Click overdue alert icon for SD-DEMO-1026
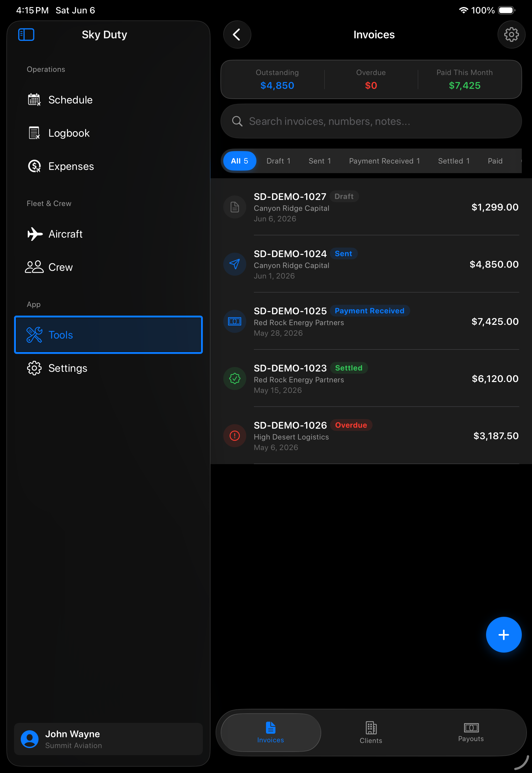Screen dimensions: 532x773 point(235,436)
